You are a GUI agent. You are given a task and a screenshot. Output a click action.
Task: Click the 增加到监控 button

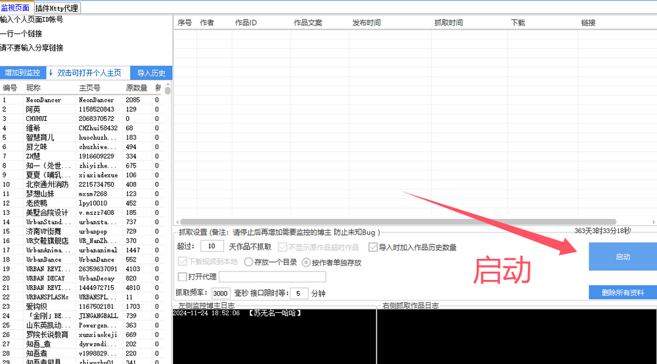(22, 73)
